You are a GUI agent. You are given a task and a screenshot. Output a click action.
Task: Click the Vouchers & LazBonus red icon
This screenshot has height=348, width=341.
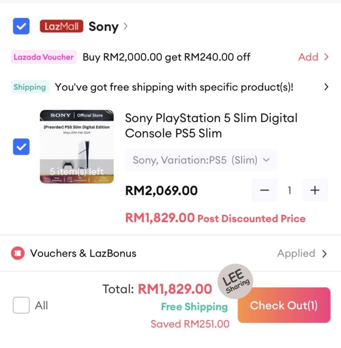tap(18, 253)
